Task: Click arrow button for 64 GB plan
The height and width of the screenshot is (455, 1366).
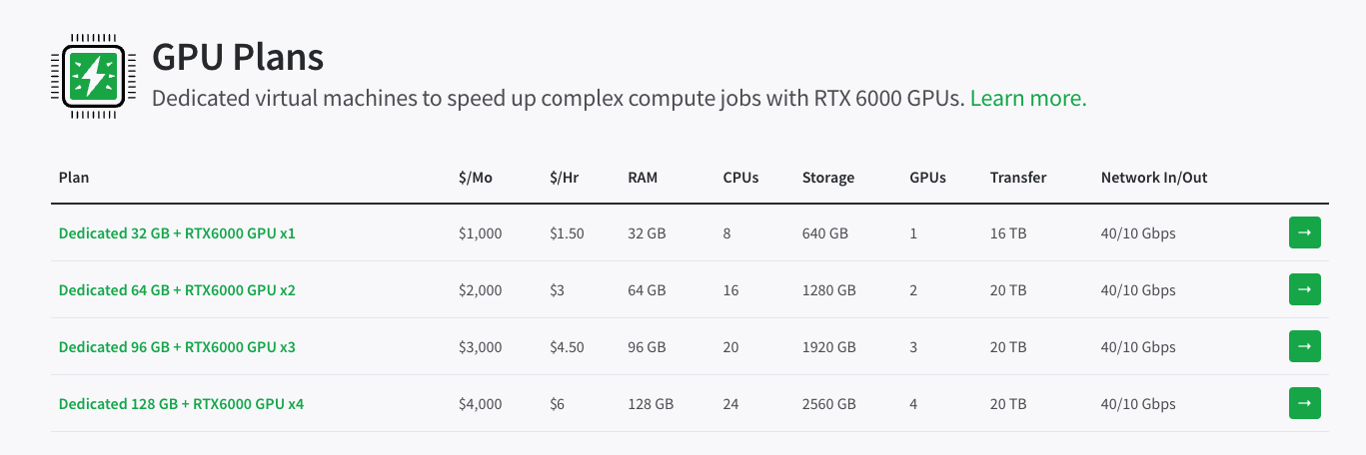Action: [x=1304, y=289]
